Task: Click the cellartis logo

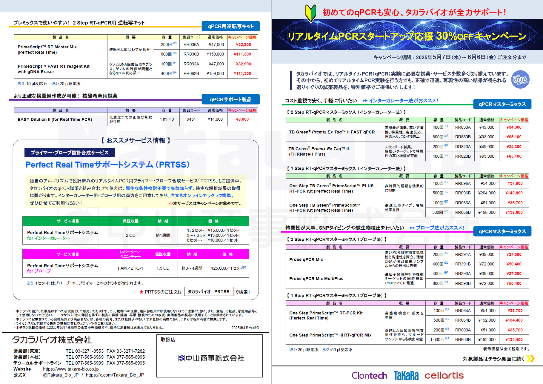Action: point(444,375)
